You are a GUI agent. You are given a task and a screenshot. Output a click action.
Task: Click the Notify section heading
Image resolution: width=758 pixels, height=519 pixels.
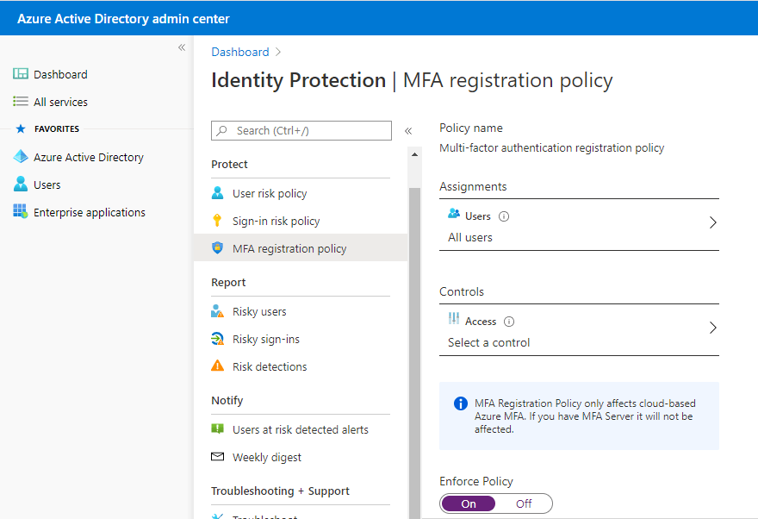[x=227, y=401]
